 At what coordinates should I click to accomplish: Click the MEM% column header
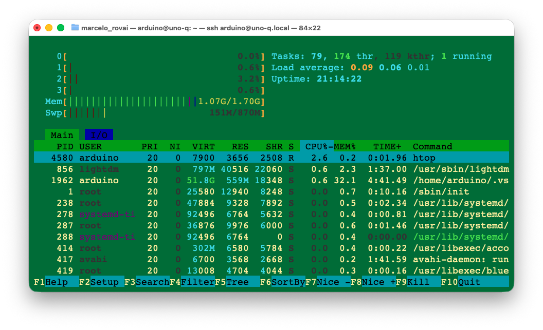(x=345, y=146)
